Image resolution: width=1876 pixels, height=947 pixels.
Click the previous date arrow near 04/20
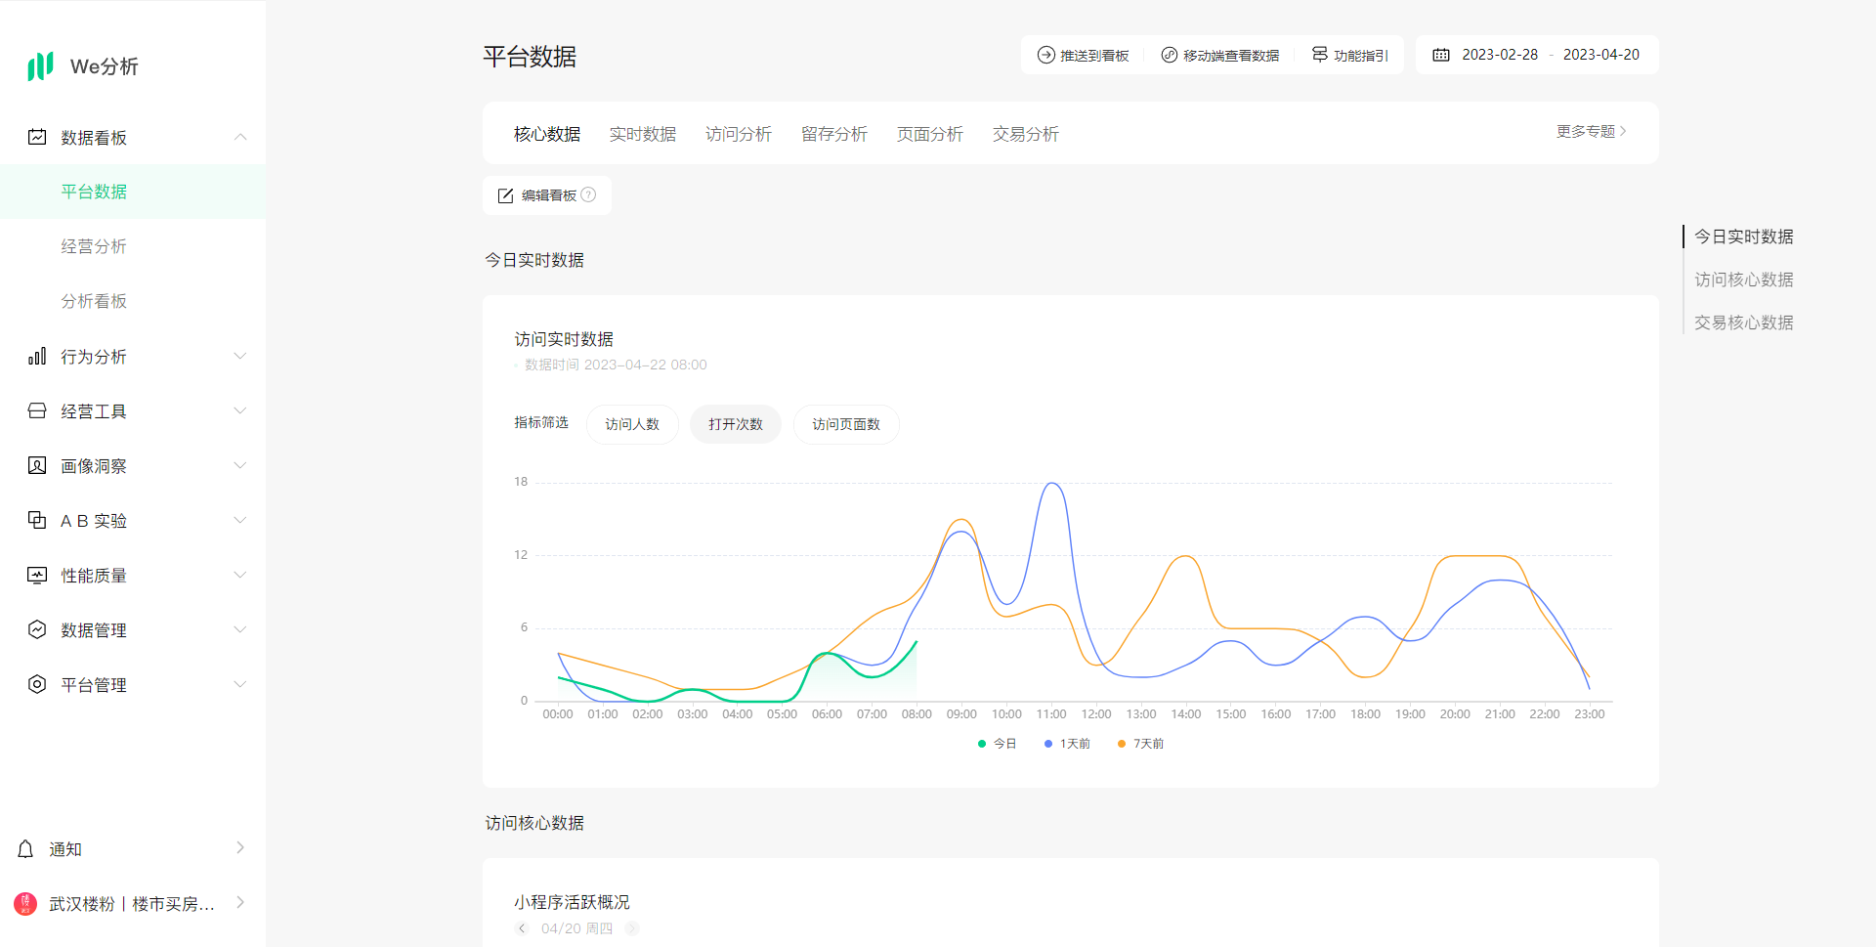pos(522,928)
